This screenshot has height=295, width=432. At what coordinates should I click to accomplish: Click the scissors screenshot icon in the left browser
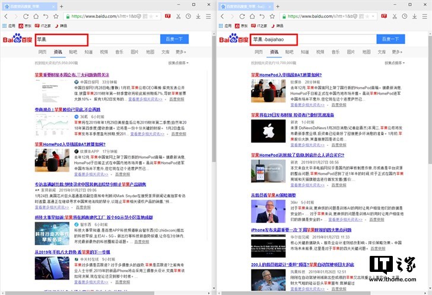pos(178,16)
